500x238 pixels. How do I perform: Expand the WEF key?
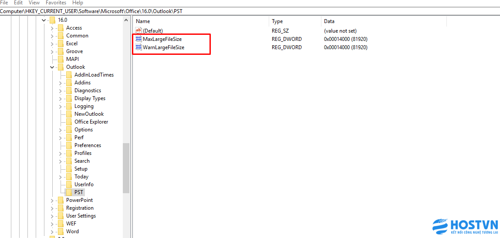click(x=52, y=224)
